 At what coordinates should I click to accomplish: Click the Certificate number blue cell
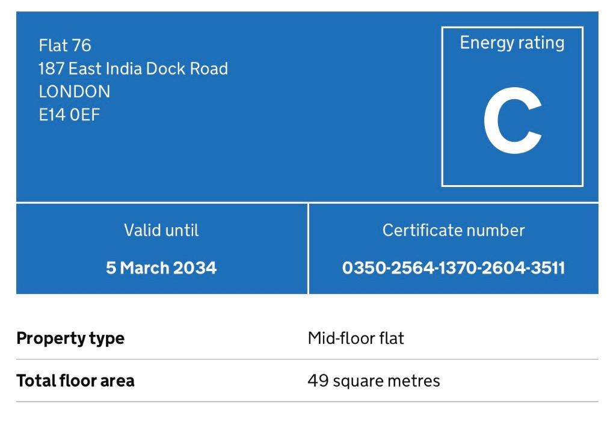point(454,248)
